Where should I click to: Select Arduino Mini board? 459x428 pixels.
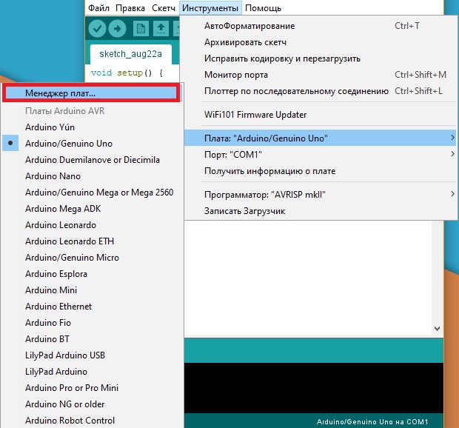click(92, 290)
